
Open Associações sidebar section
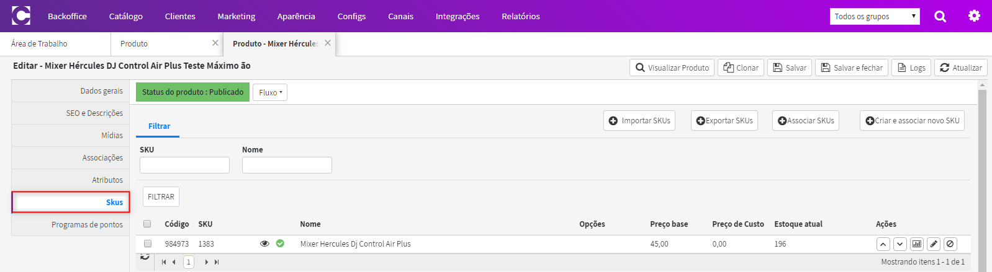click(x=70, y=157)
